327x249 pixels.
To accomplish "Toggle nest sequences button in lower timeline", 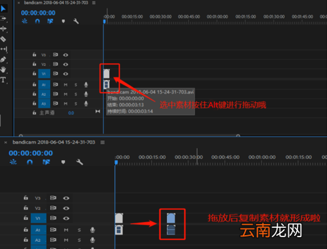I will tap(13, 162).
